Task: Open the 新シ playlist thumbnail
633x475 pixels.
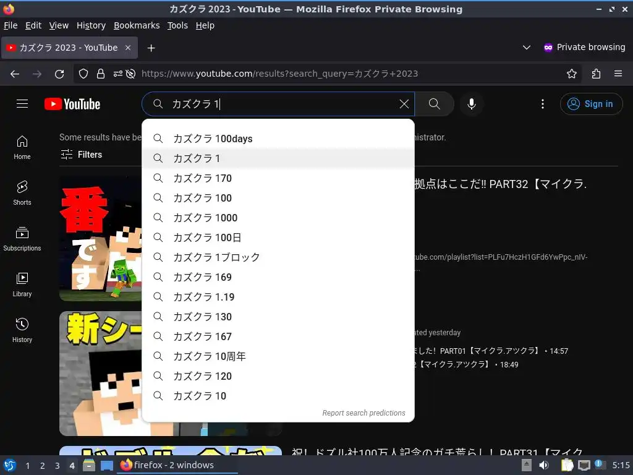Action: point(101,374)
